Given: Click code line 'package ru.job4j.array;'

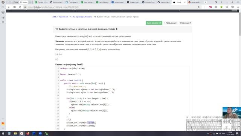Looking at the screenshot, I should (x=72, y=68).
